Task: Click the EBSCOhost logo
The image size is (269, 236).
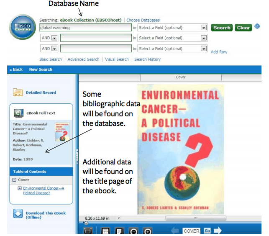Action: [x=23, y=27]
